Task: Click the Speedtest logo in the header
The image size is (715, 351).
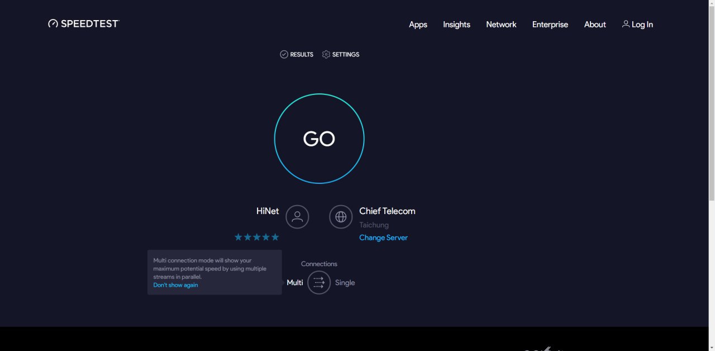Action: (x=84, y=23)
